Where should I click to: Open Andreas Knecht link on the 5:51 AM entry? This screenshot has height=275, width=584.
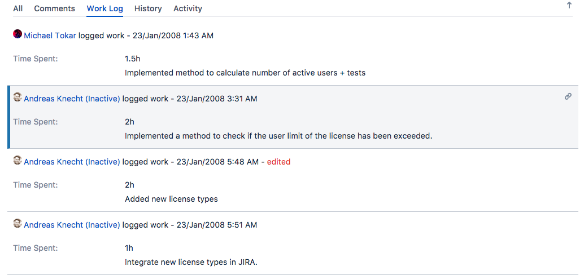(72, 225)
